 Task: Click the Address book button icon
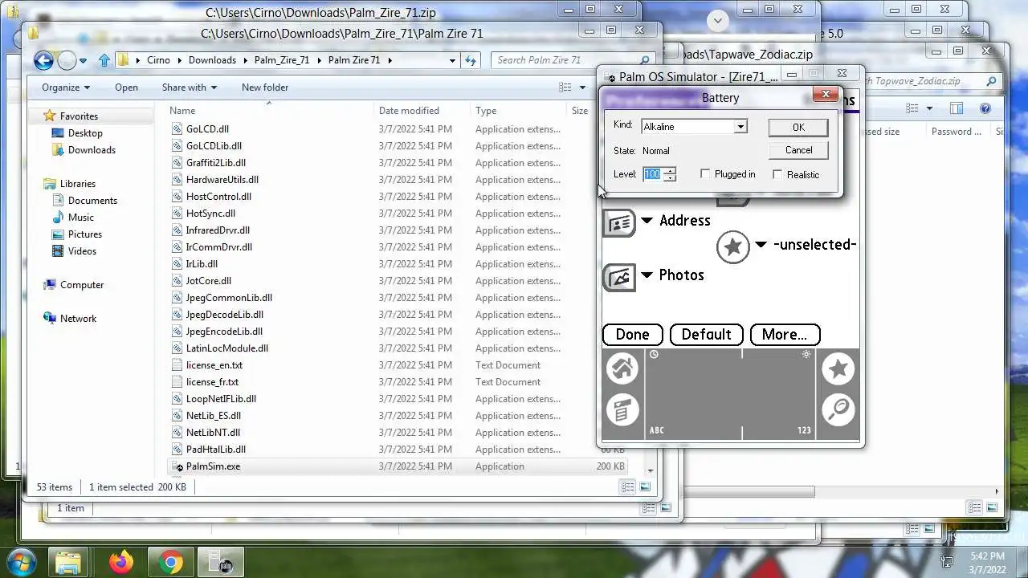pyautogui.click(x=619, y=222)
